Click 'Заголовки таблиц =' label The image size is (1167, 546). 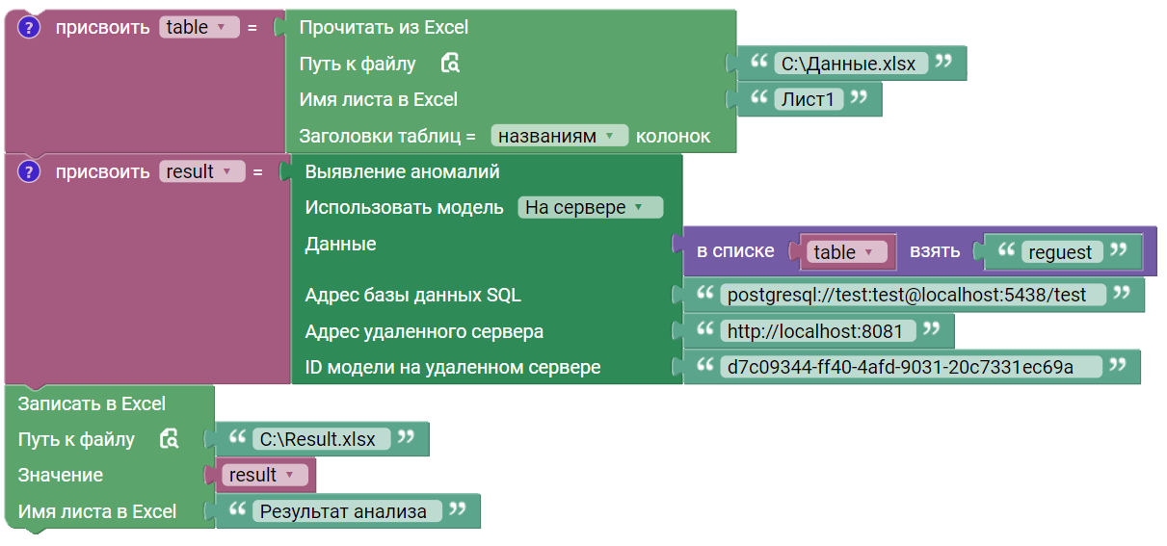click(388, 136)
